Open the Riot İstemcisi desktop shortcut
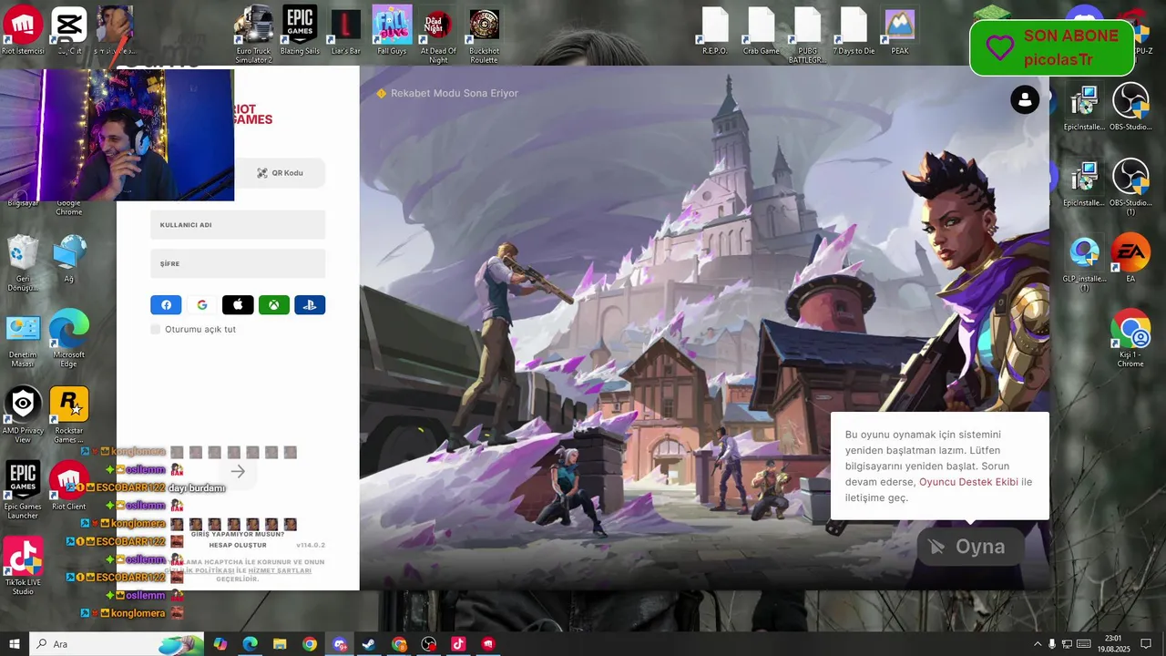The height and width of the screenshot is (656, 1166). point(23,32)
